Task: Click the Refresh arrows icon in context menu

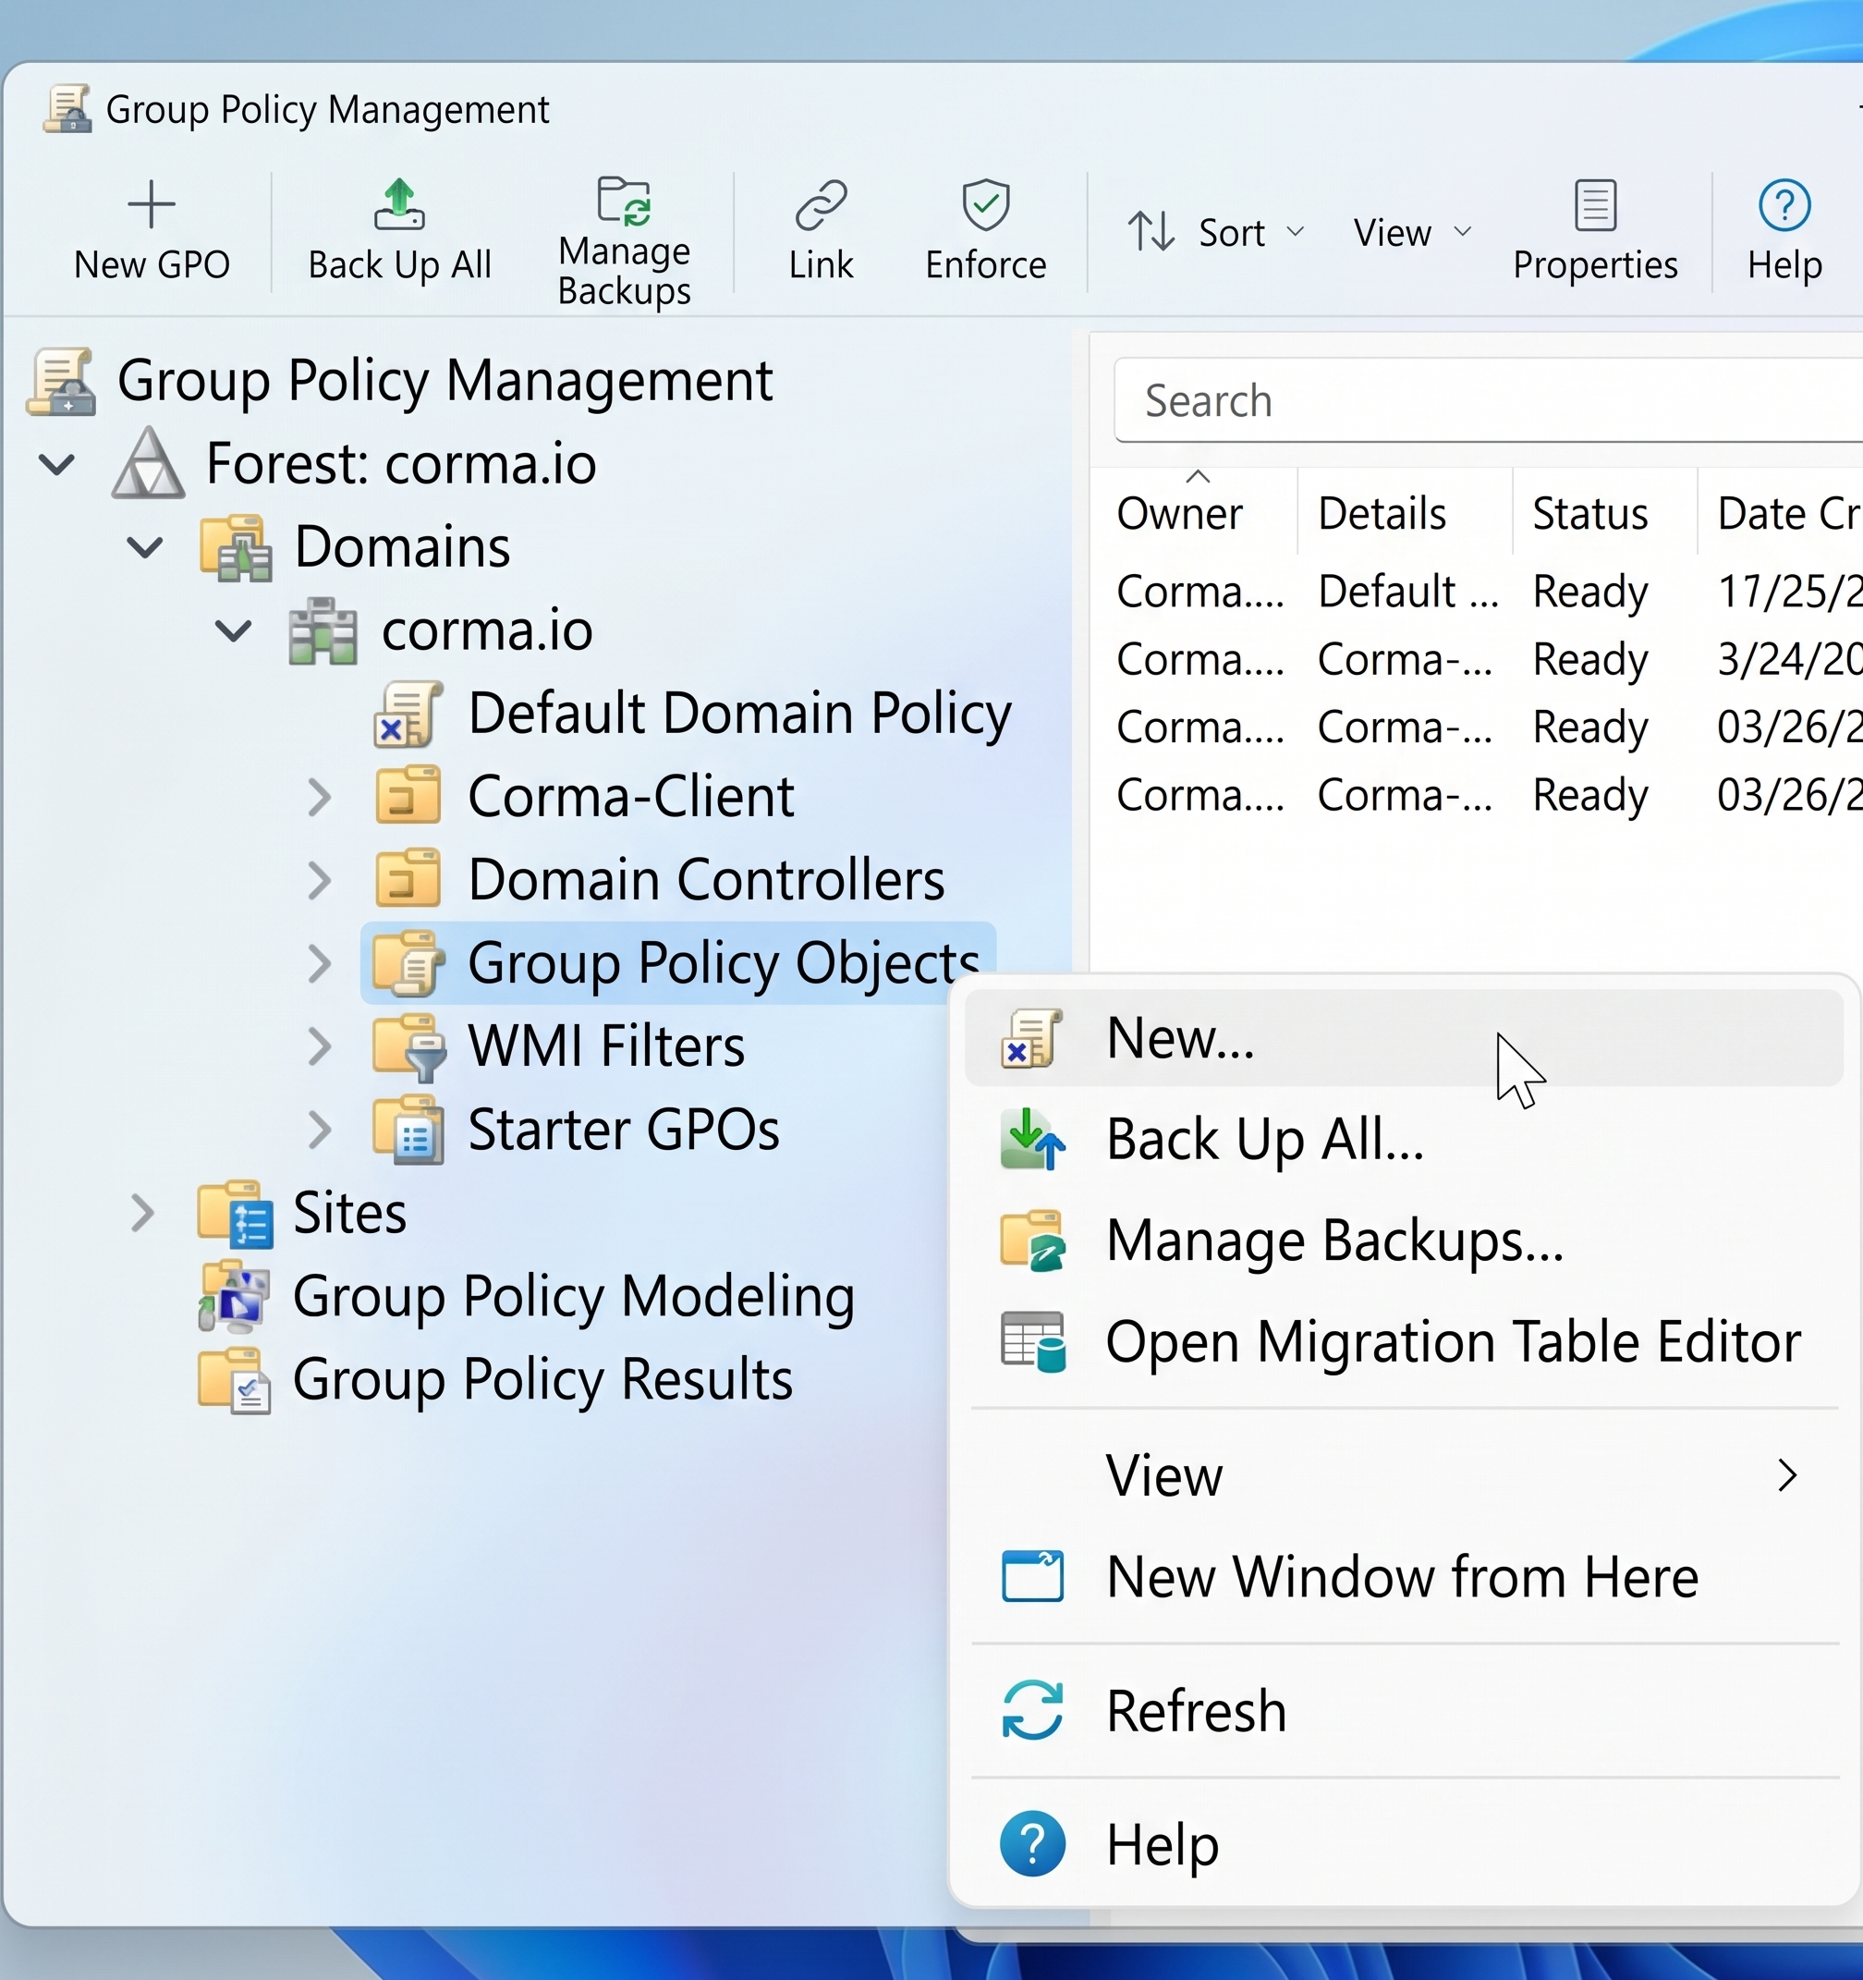Action: (1031, 1710)
